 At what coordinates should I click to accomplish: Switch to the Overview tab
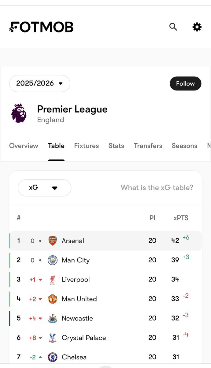pyautogui.click(x=24, y=146)
